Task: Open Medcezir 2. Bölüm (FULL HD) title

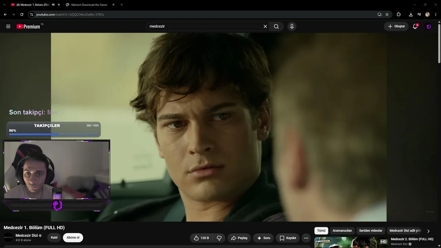Action: 412,239
